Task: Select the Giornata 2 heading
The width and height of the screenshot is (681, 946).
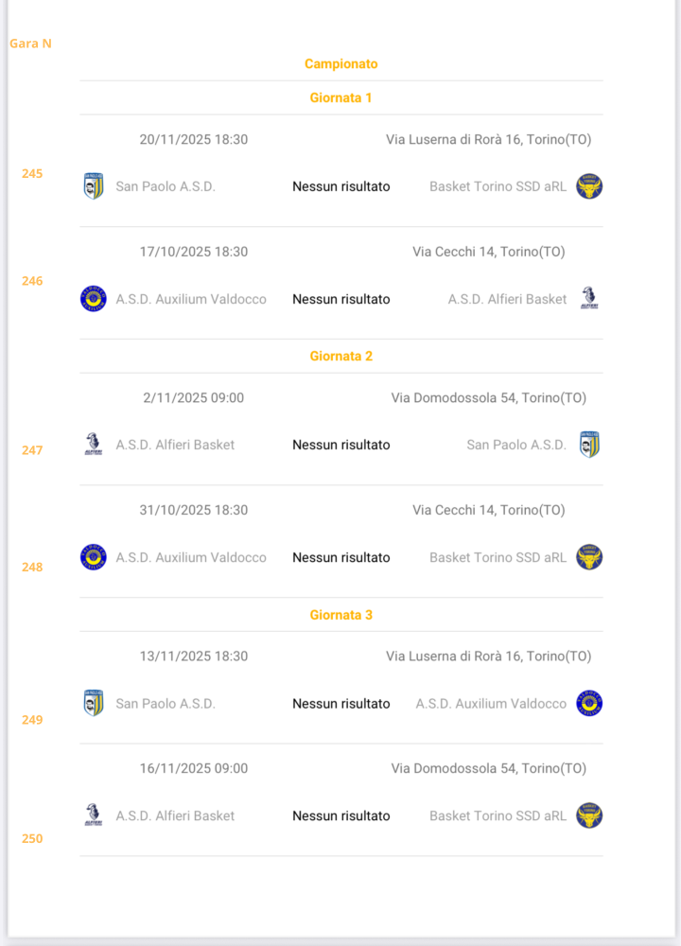Action: [x=340, y=357]
